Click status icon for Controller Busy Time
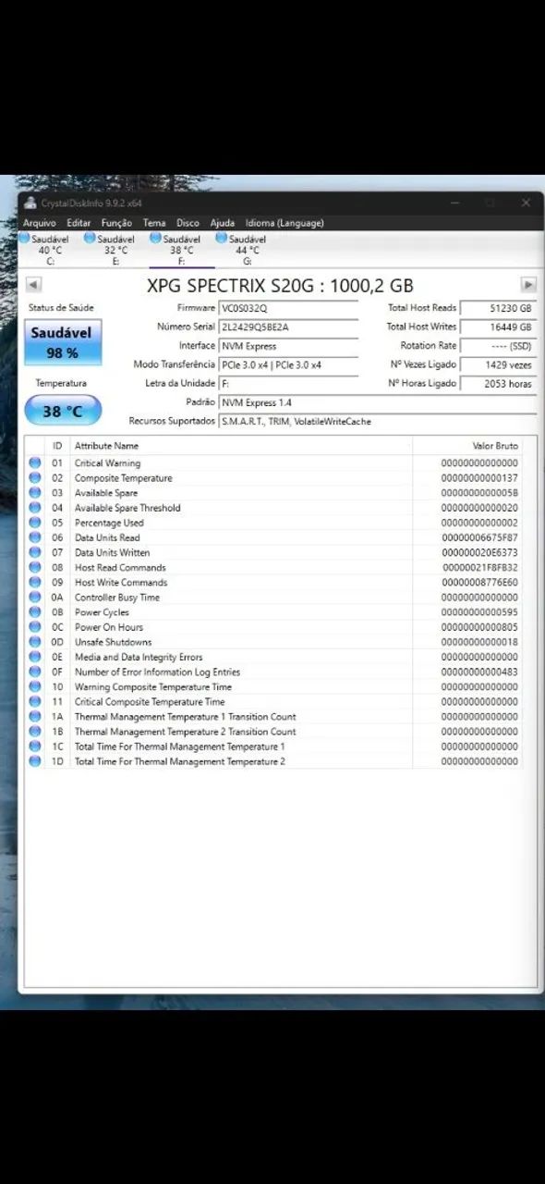 pos(35,598)
